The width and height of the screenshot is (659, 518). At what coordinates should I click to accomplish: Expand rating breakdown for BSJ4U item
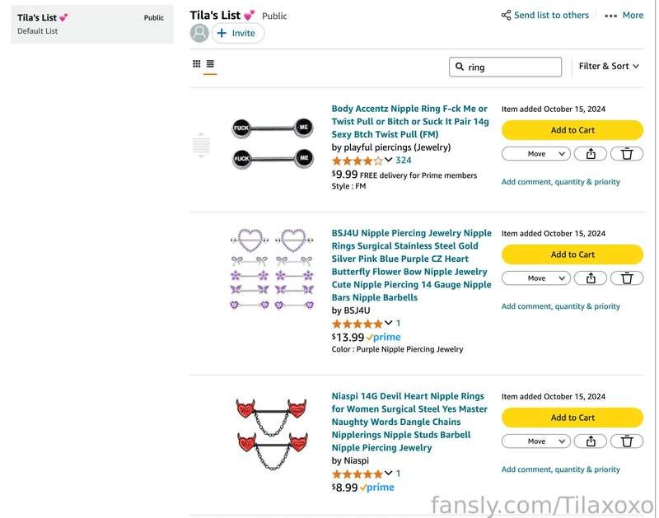tap(388, 323)
